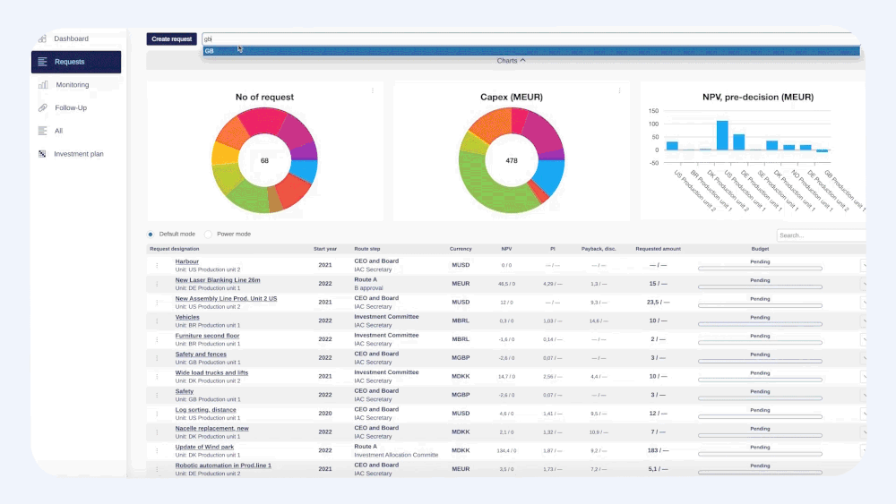
Task: Open the Harbour row actions menu
Action: [157, 265]
